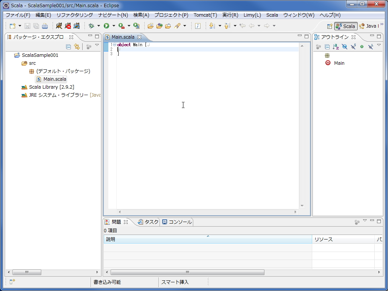The width and height of the screenshot is (388, 291).
Task: Click the info 'i' toolbar icon
Action: click(197, 26)
